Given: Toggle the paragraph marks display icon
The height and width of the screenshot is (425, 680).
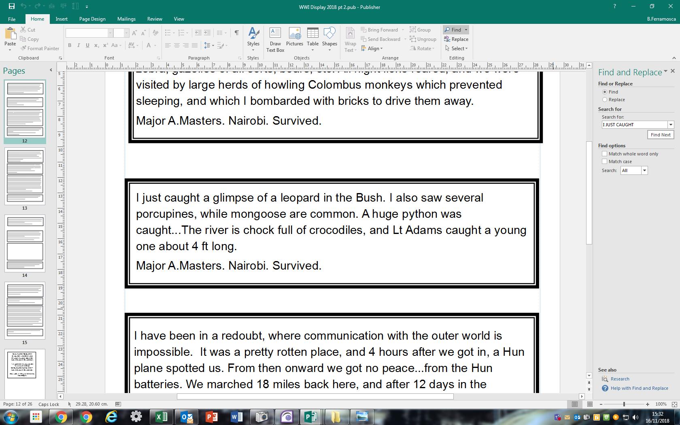Looking at the screenshot, I should 236,33.
